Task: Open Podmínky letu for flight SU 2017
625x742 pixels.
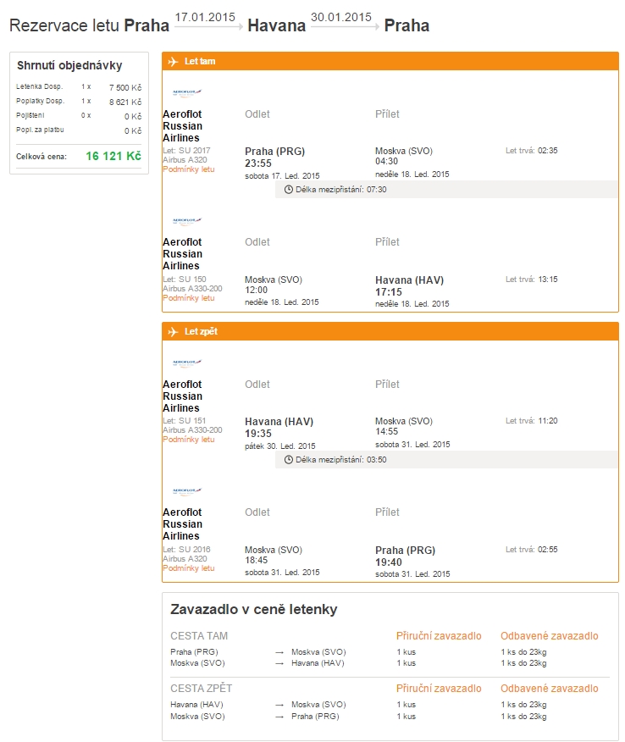Action: click(x=188, y=169)
